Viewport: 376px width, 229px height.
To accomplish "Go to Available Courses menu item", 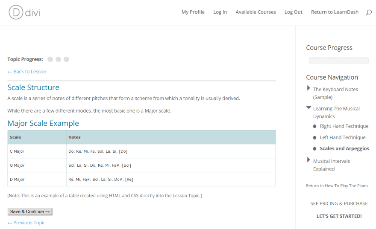I will 256,12.
